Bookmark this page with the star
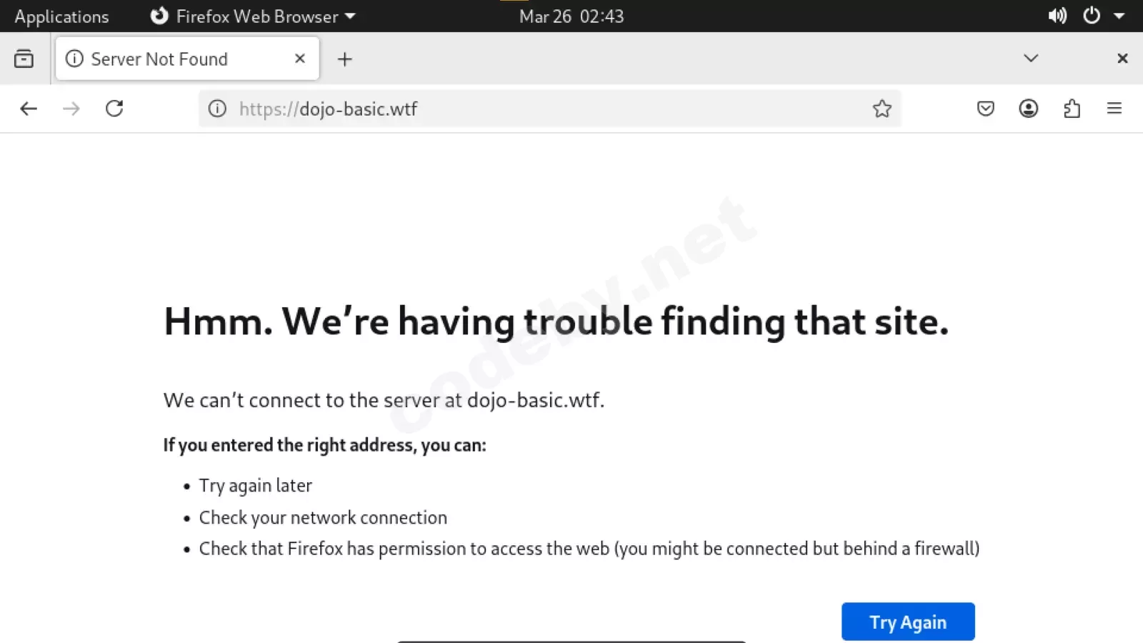 (x=882, y=109)
